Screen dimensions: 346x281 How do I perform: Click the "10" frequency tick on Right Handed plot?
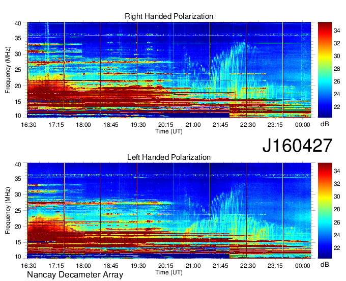coord(18,116)
